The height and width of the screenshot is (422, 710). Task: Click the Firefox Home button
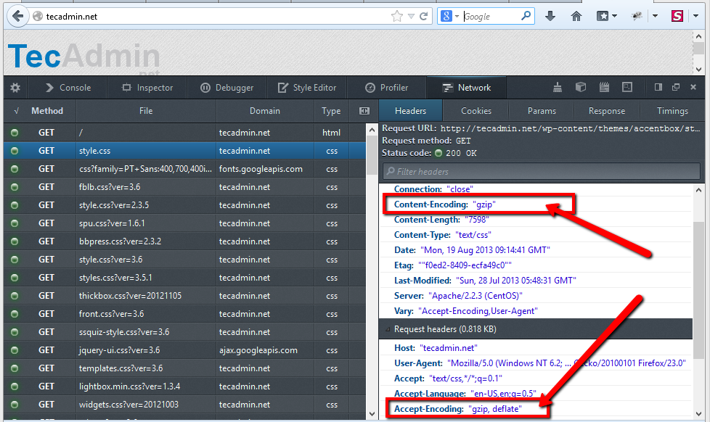point(576,16)
